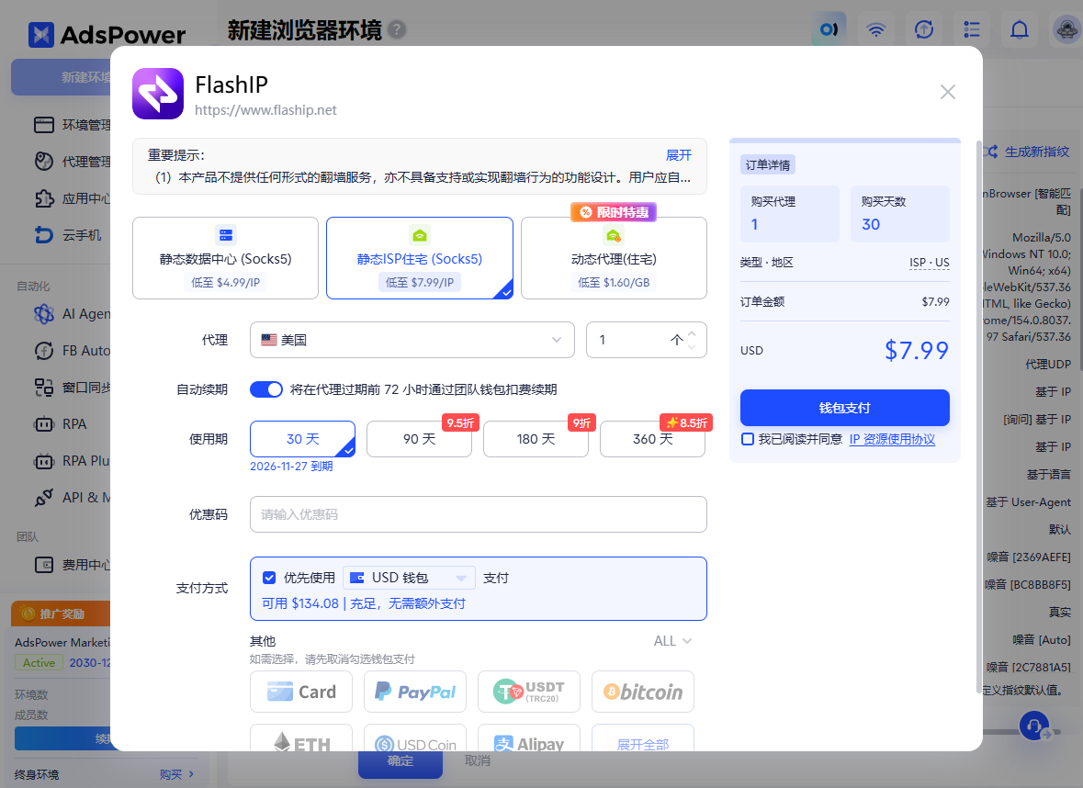Select the 静态ISP住宅 (Socks5) proxy type
Viewport: 1083px width, 788px height.
point(419,258)
